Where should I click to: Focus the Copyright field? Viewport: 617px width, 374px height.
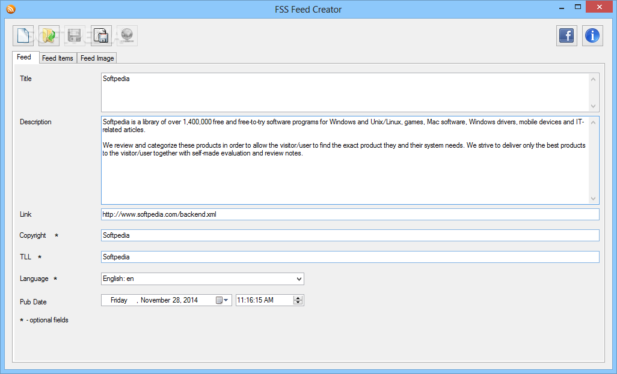(350, 235)
